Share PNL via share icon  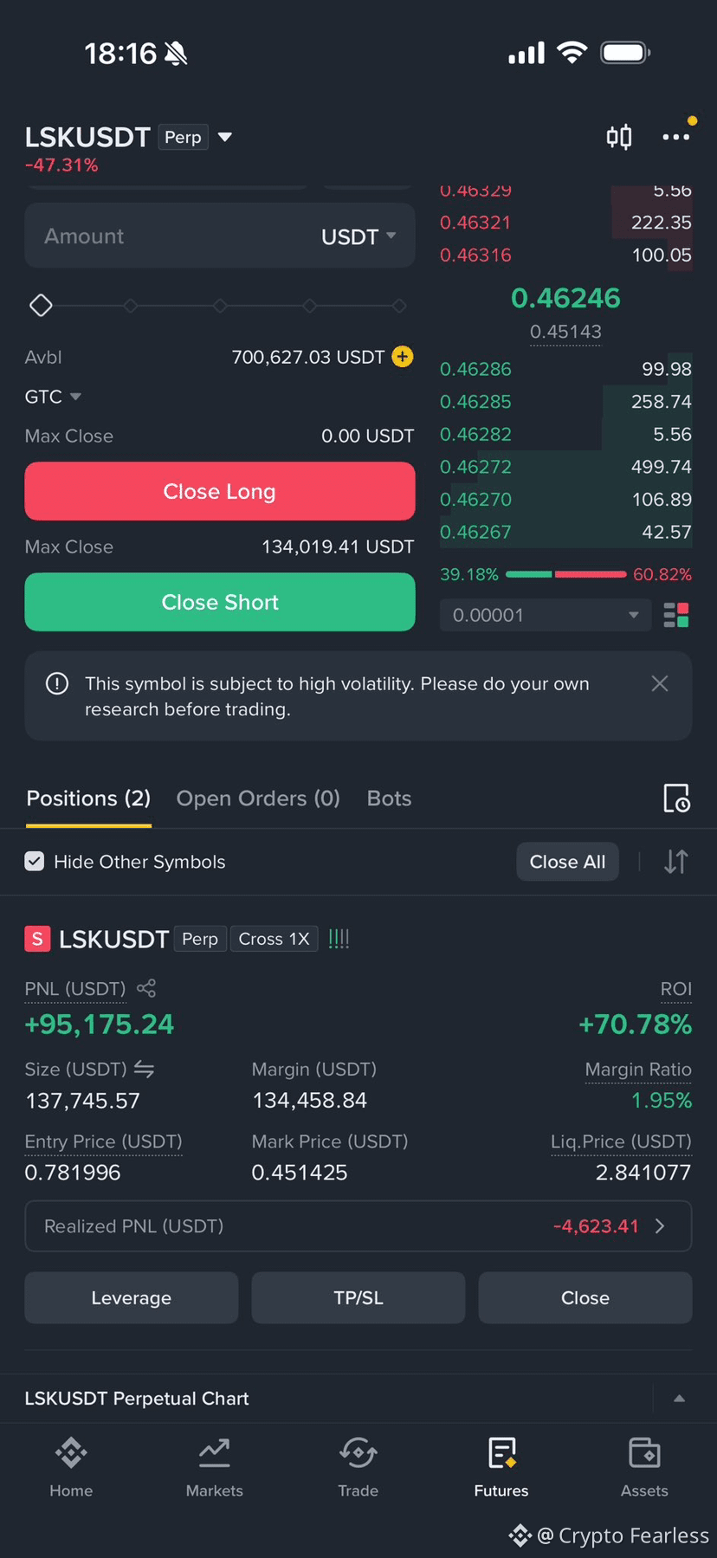(x=146, y=988)
